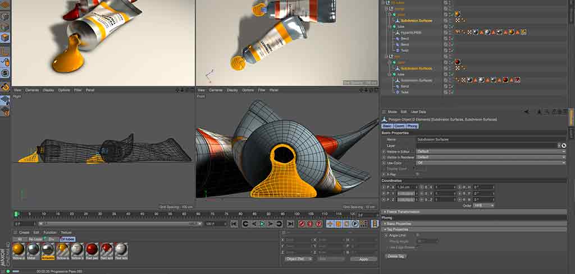Image resolution: width=575 pixels, height=274 pixels.
Task: Select the first yellow material swatch
Action: [19, 249]
